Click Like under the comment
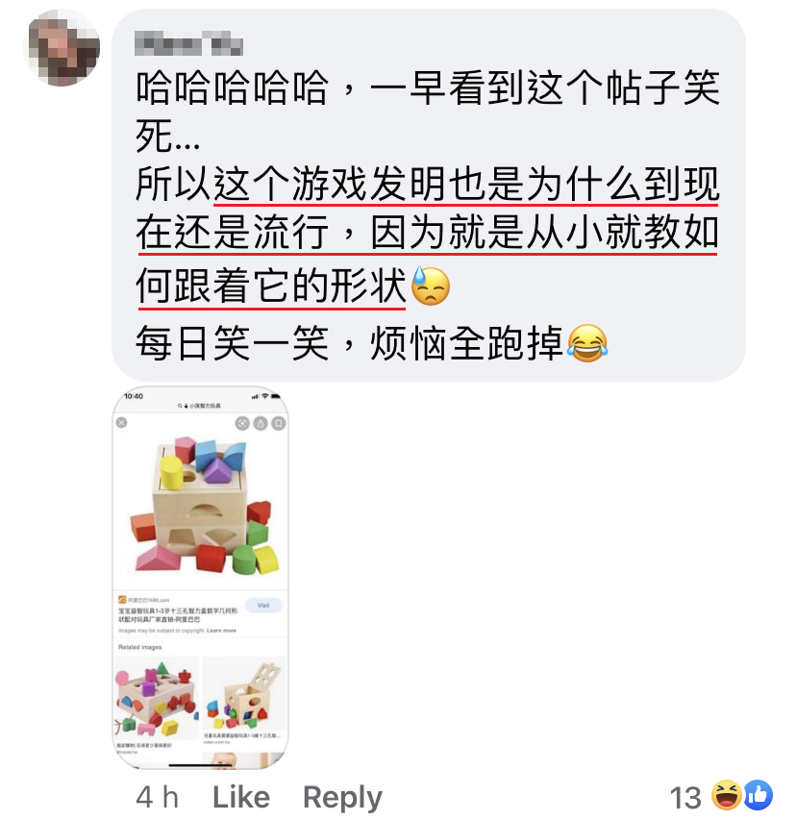Image resolution: width=796 pixels, height=821 pixels. pyautogui.click(x=241, y=797)
